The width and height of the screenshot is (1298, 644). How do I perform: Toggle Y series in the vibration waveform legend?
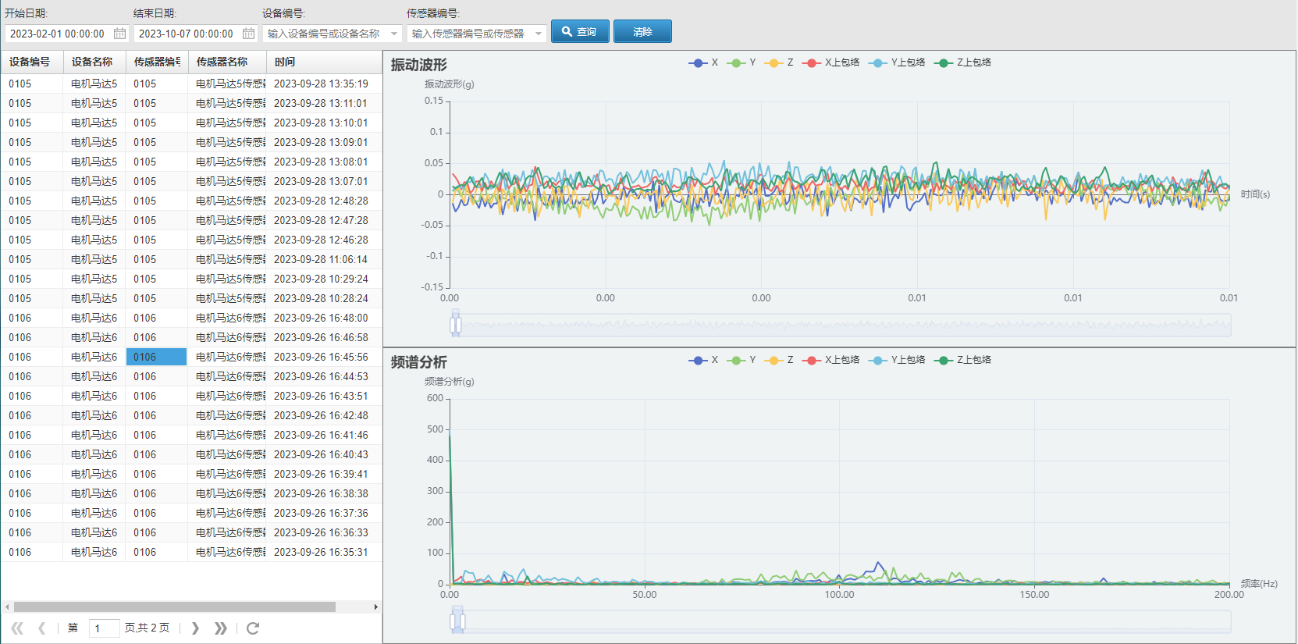pyautogui.click(x=741, y=62)
